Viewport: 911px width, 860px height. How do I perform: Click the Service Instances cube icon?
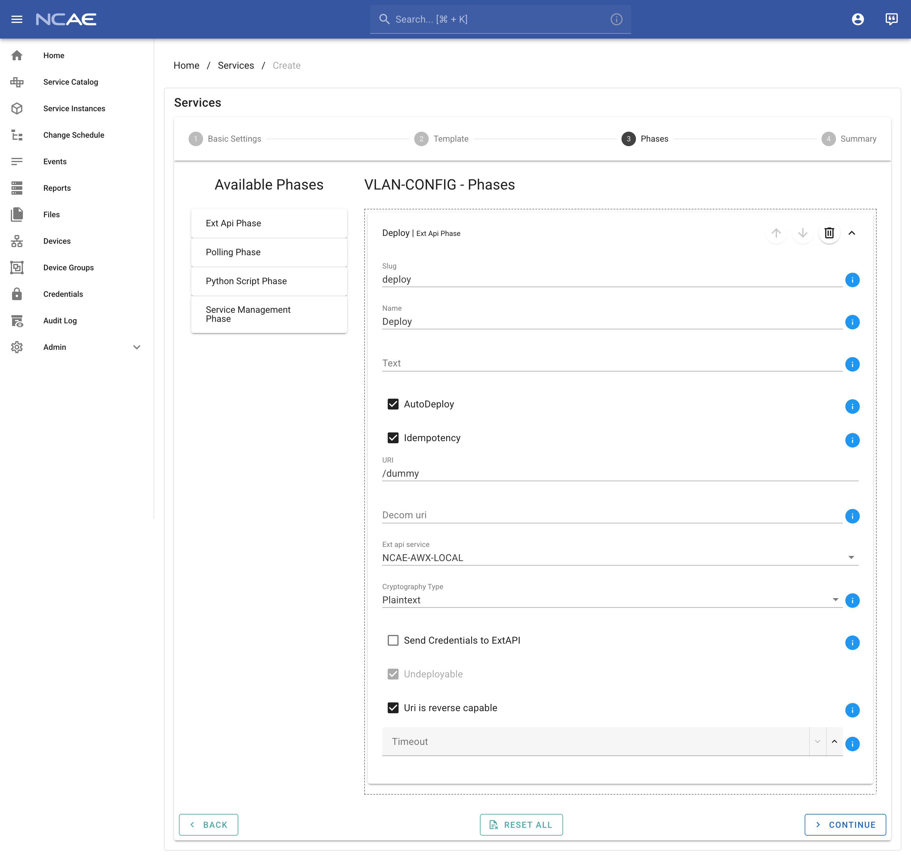(x=17, y=109)
